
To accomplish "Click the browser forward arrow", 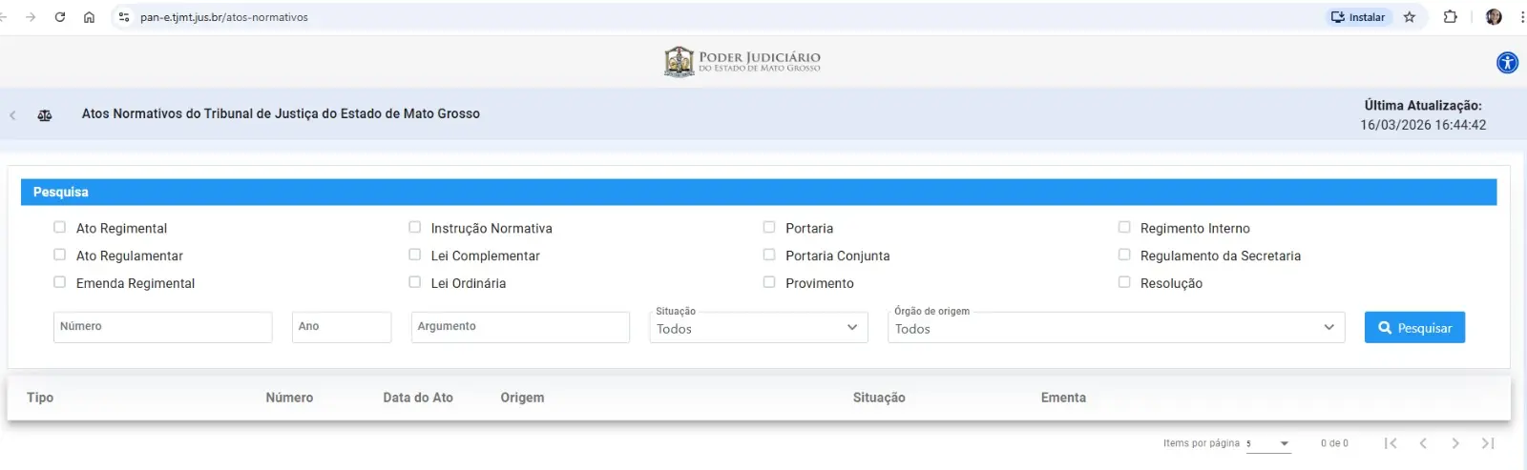I will click(x=31, y=17).
